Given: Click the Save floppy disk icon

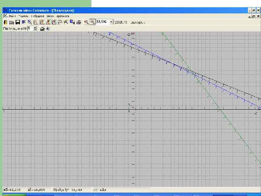Looking at the screenshot, I should (18, 22).
